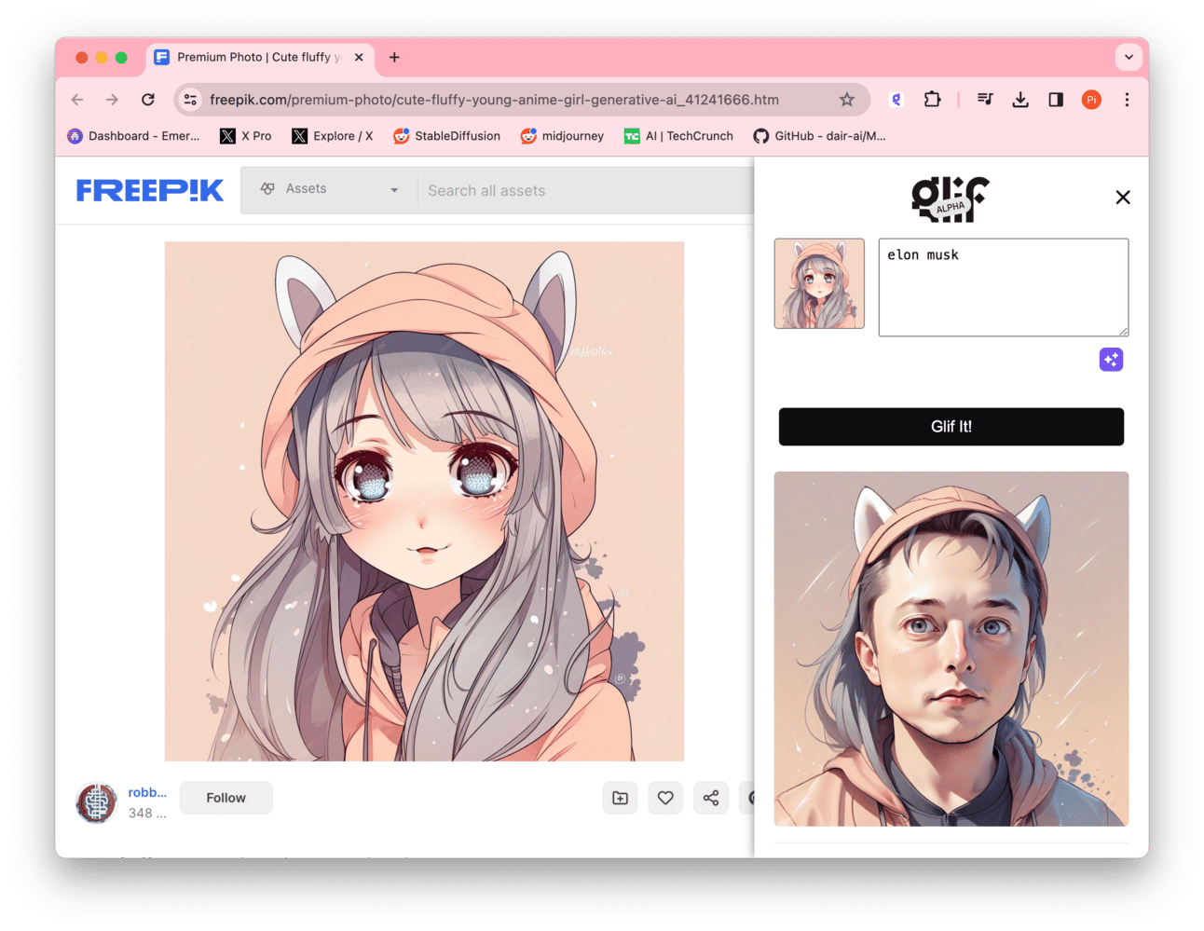
Task: Follow the author
Action: (x=226, y=798)
